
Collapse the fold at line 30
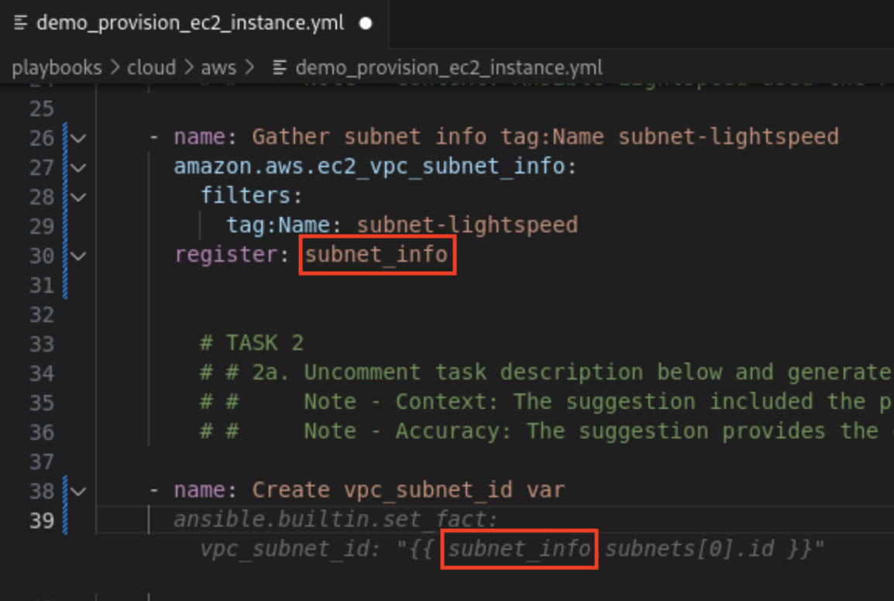click(x=79, y=256)
